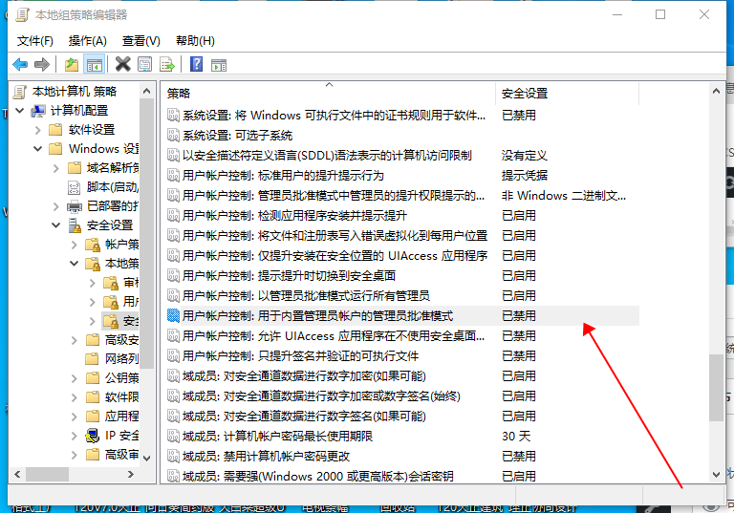Open the 操作(A) menu
Viewport: 734px width, 513px height.
[x=88, y=41]
